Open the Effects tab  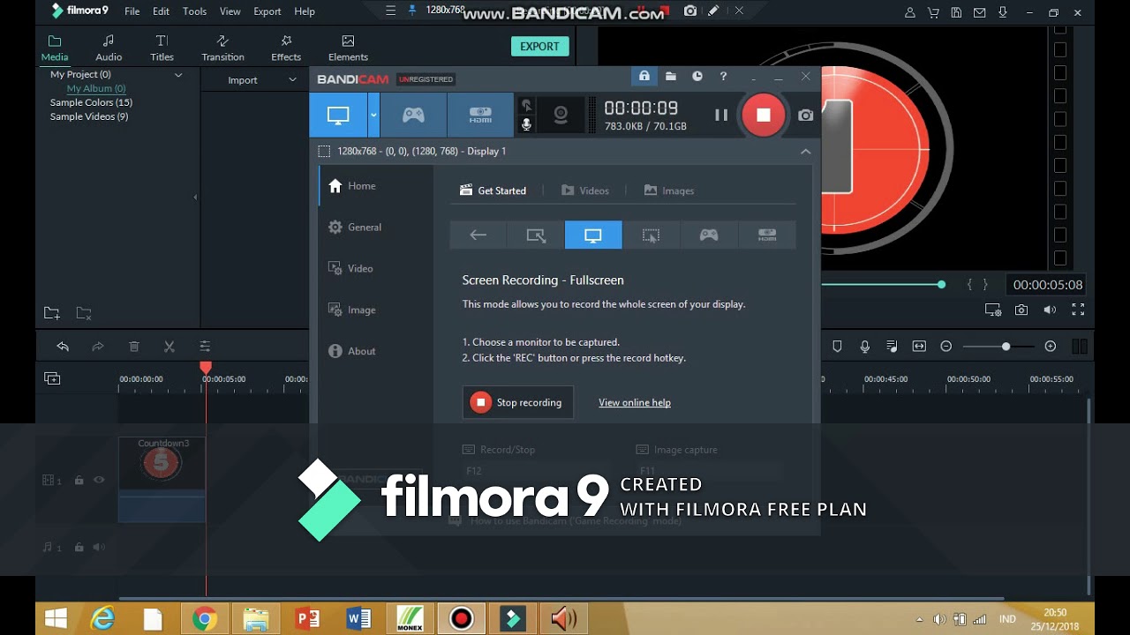286,48
